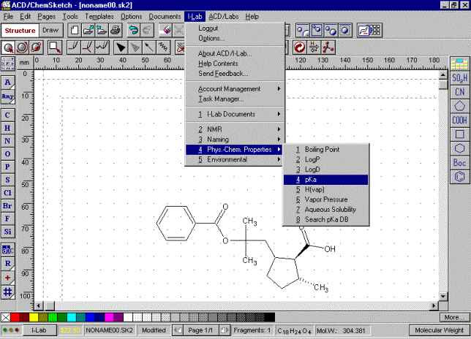Open the ACD/Labs menu

click(x=224, y=17)
